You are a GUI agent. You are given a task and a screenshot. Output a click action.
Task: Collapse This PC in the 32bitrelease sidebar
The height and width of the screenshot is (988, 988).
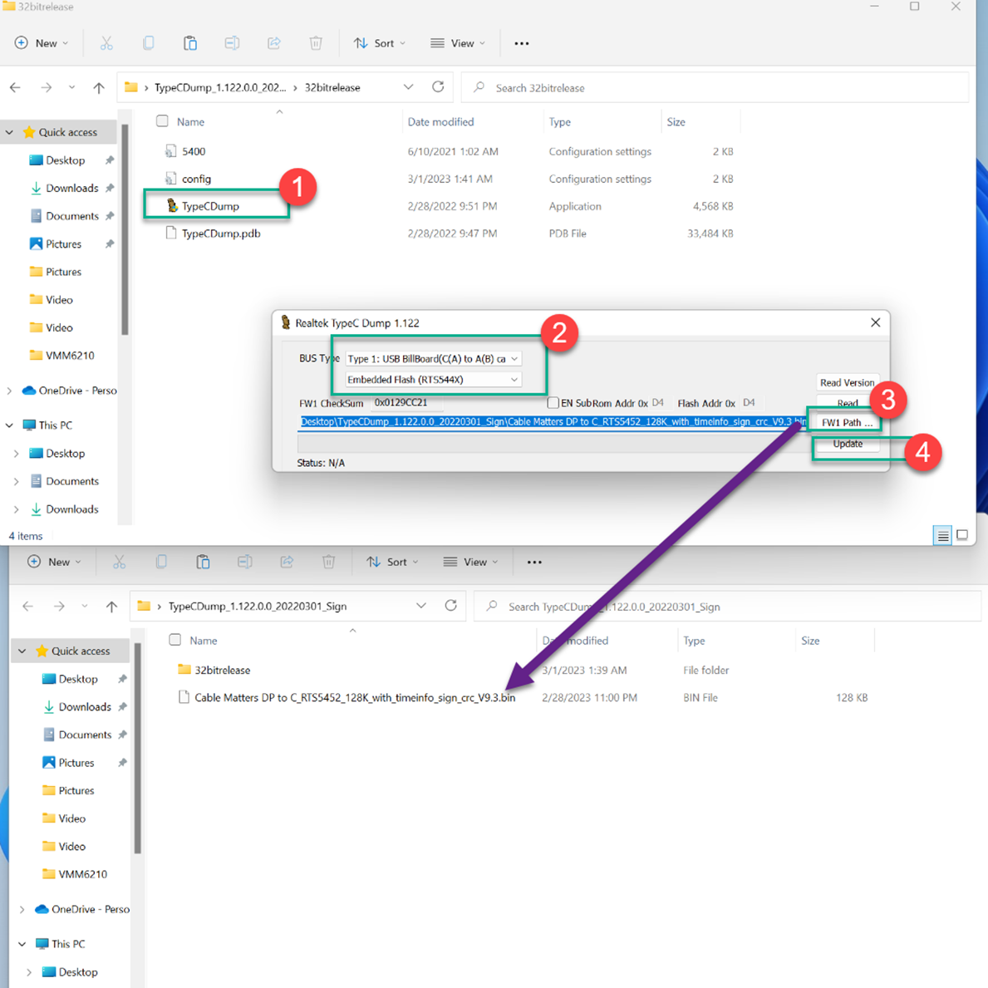click(x=9, y=425)
